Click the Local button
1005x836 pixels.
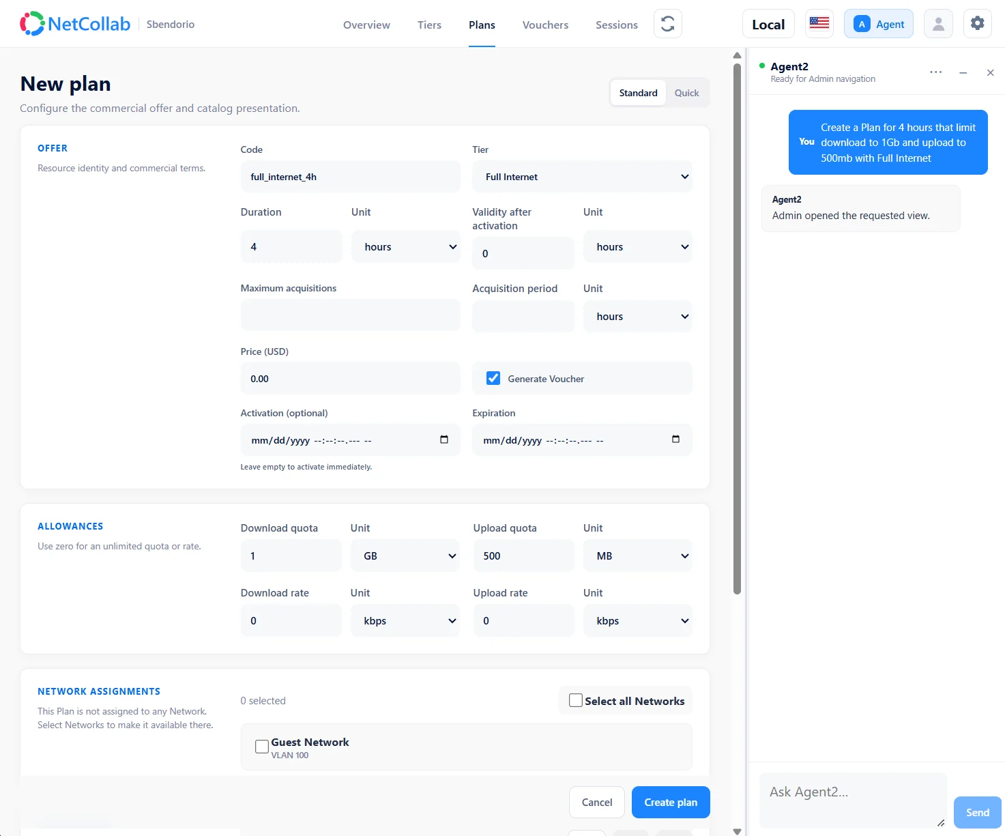tap(768, 24)
